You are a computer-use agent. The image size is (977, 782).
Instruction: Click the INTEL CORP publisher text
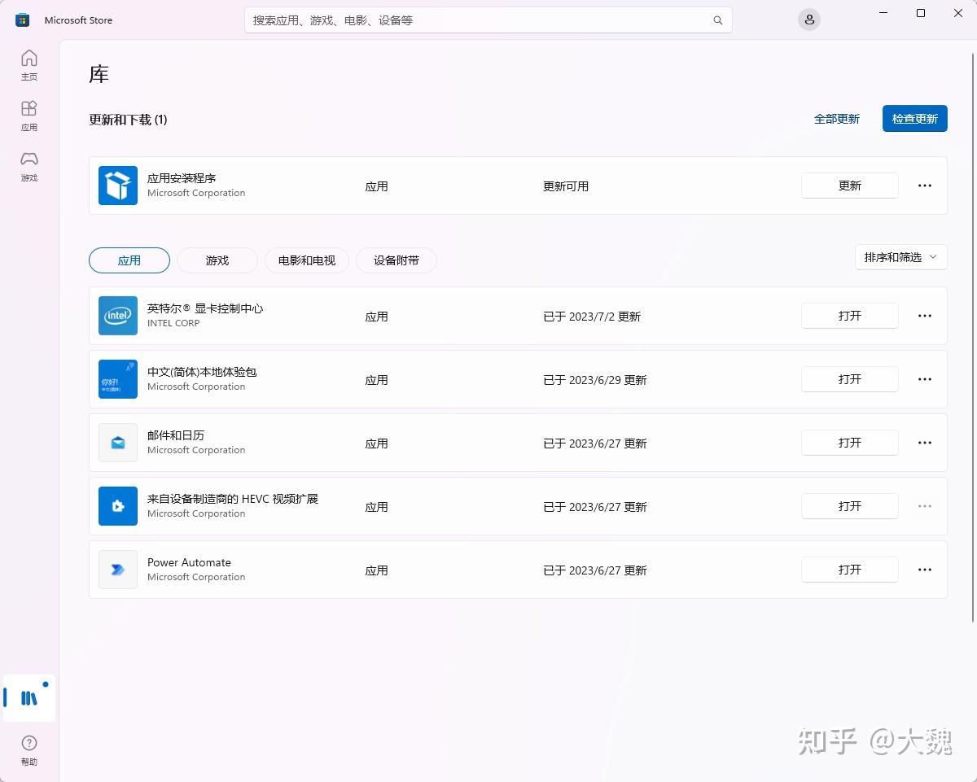[x=173, y=323]
